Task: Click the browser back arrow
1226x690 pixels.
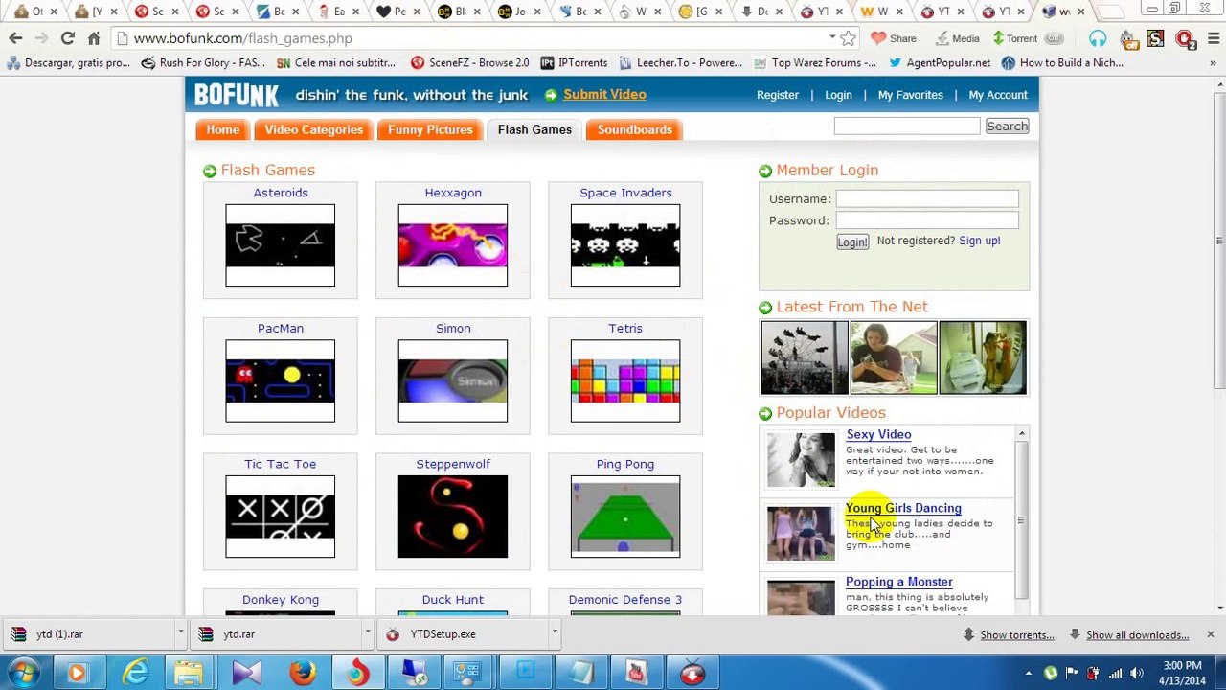Action: coord(15,38)
